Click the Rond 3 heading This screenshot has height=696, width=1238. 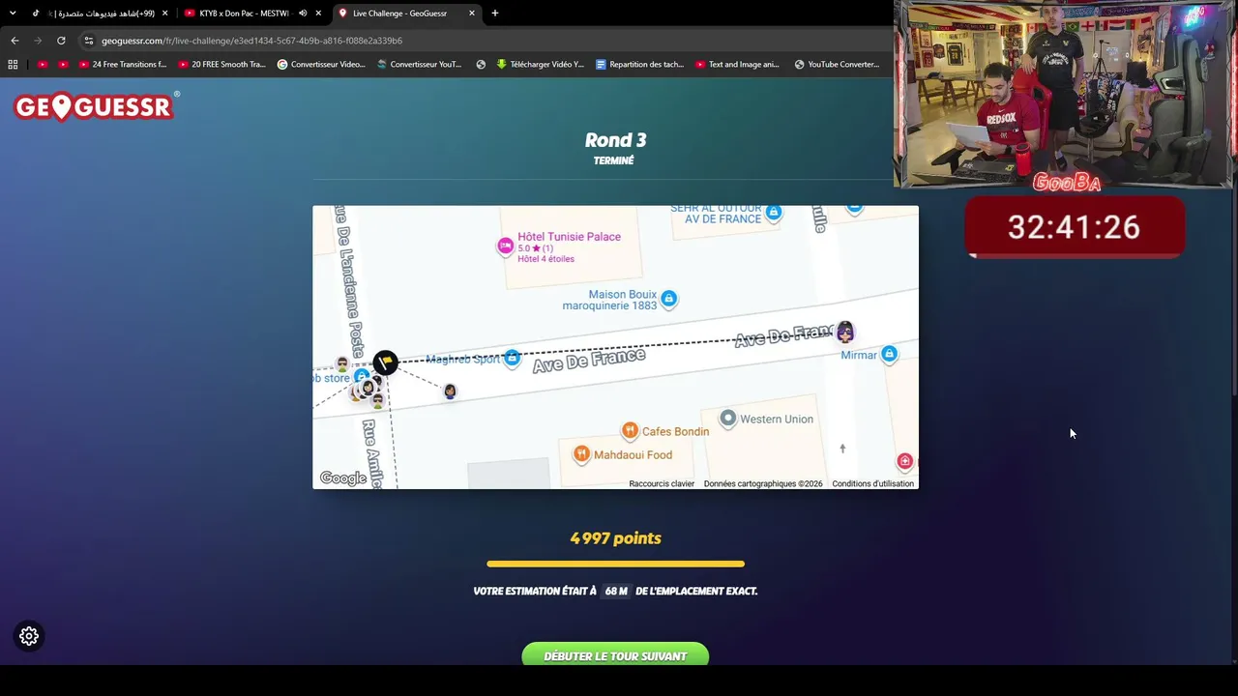point(615,140)
